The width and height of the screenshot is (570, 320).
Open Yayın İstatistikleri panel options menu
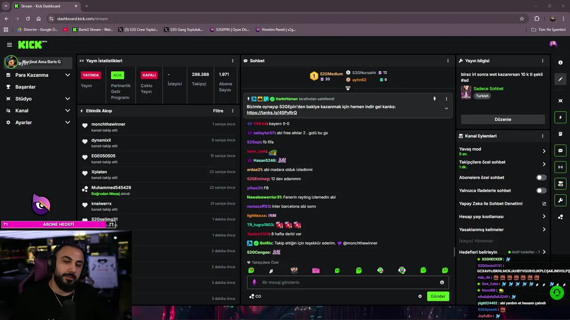232,61
